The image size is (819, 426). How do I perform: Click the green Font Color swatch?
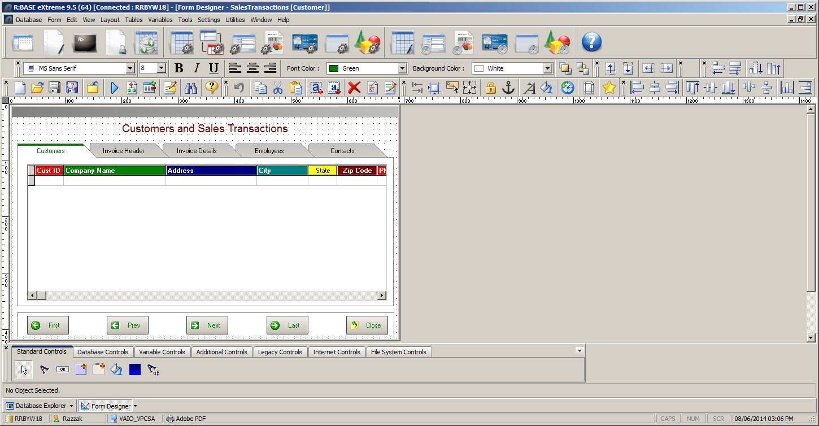point(334,68)
